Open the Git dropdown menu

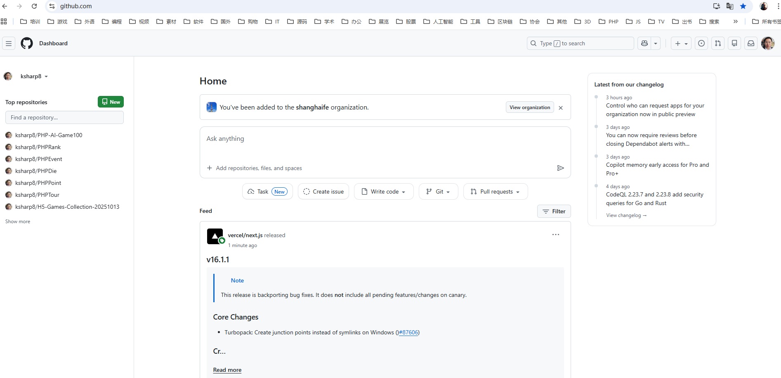click(438, 191)
